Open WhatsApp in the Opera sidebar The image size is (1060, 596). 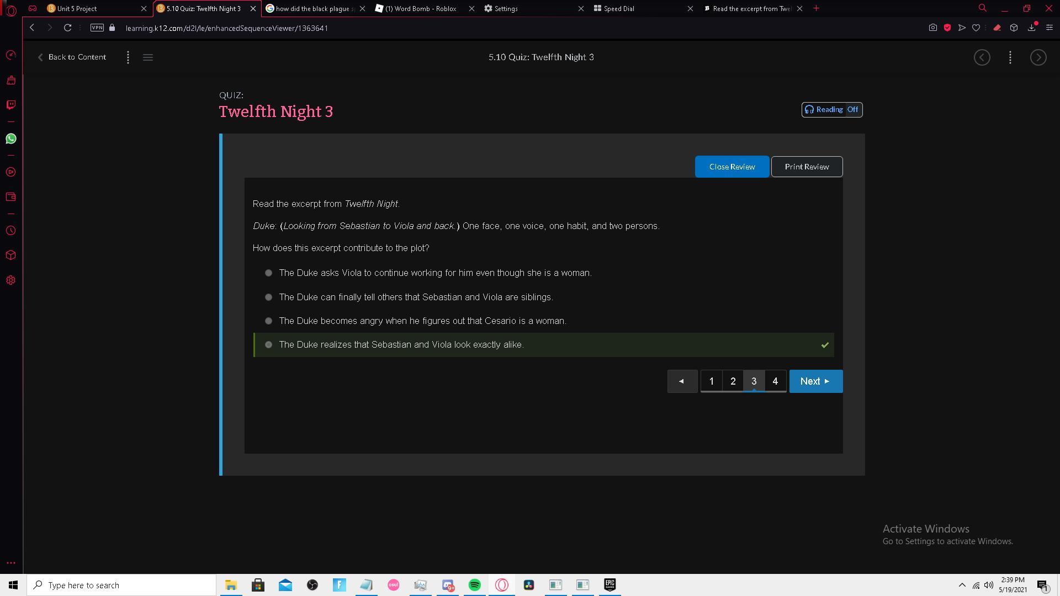[x=10, y=139]
